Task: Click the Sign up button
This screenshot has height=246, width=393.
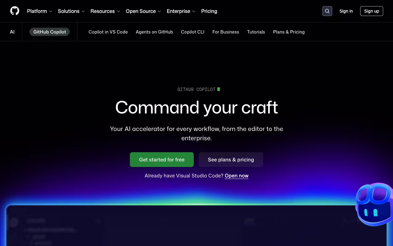Action: (372, 11)
